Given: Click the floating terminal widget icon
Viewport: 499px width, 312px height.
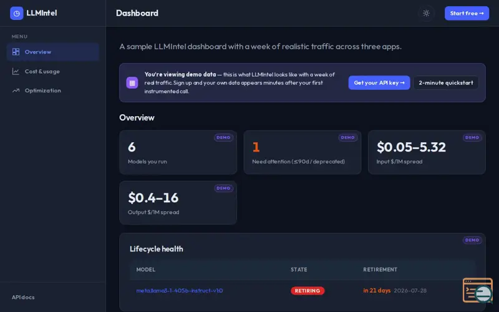Looking at the screenshot, I should pyautogui.click(x=478, y=290).
